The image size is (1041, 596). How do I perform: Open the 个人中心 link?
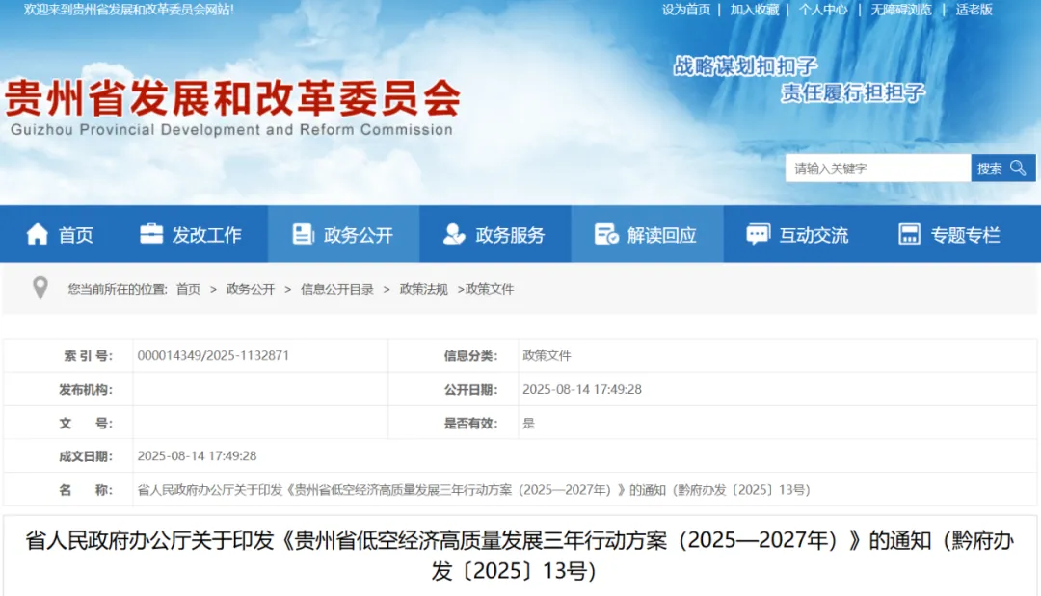coord(823,10)
